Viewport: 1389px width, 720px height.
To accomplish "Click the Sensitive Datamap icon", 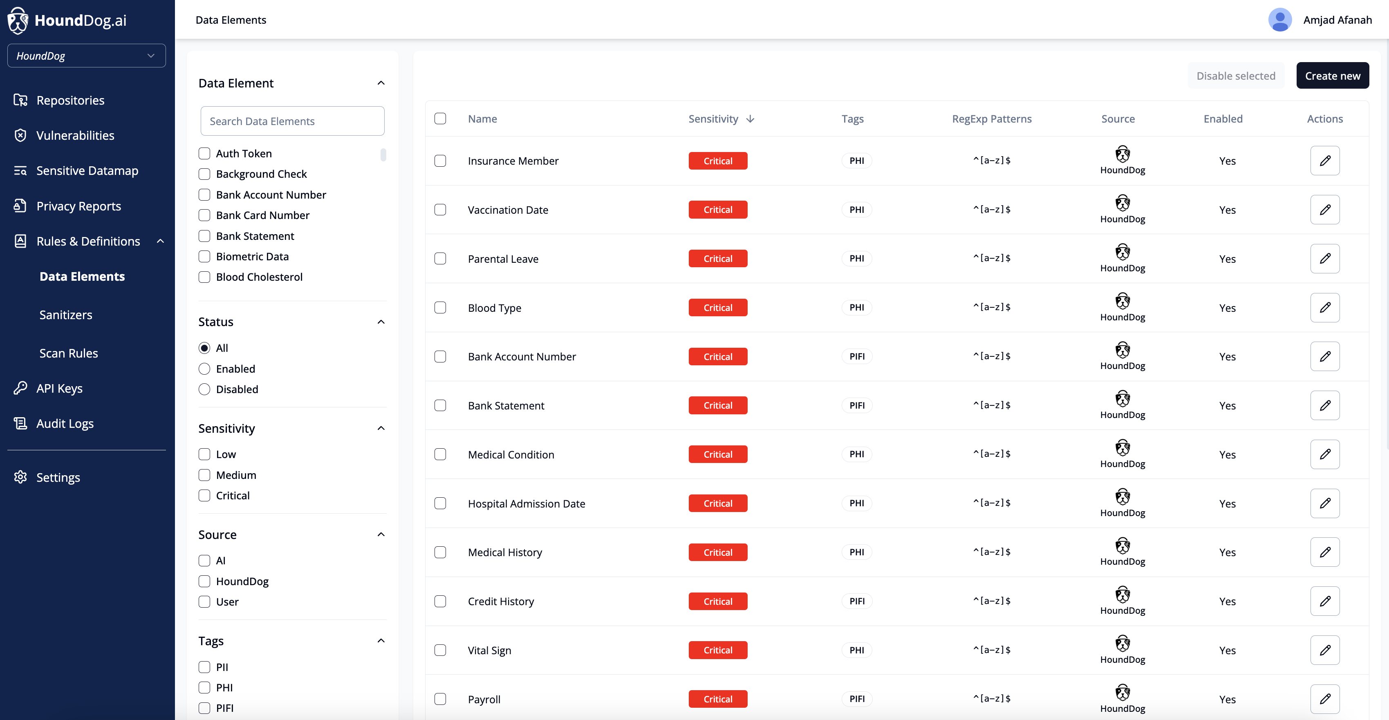I will point(20,171).
